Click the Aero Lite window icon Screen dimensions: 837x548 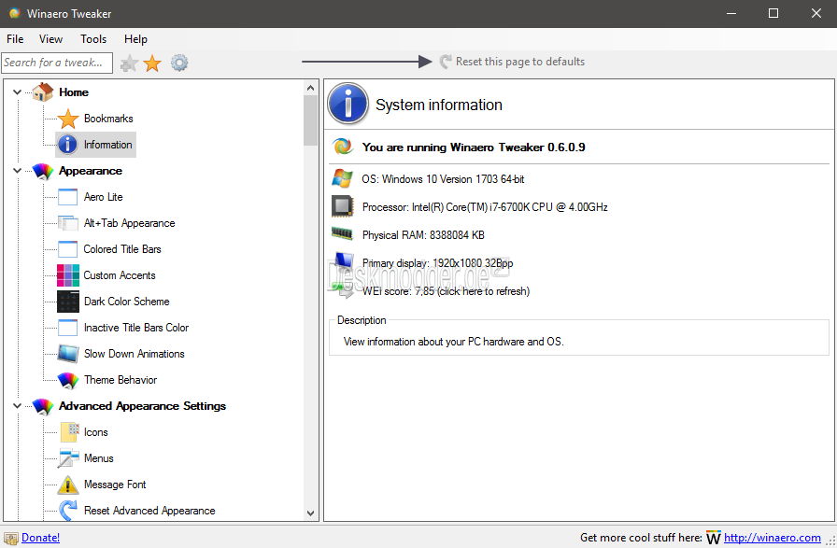click(x=68, y=197)
